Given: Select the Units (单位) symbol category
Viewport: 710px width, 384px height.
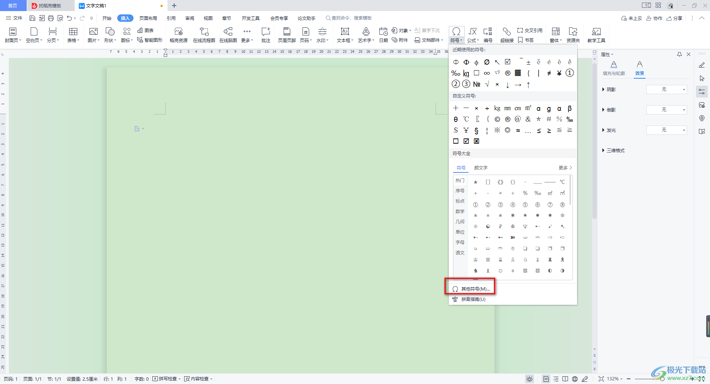Looking at the screenshot, I should click(x=460, y=232).
